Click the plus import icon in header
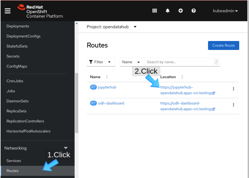Viewport: 249px width, 178px height. [181, 11]
